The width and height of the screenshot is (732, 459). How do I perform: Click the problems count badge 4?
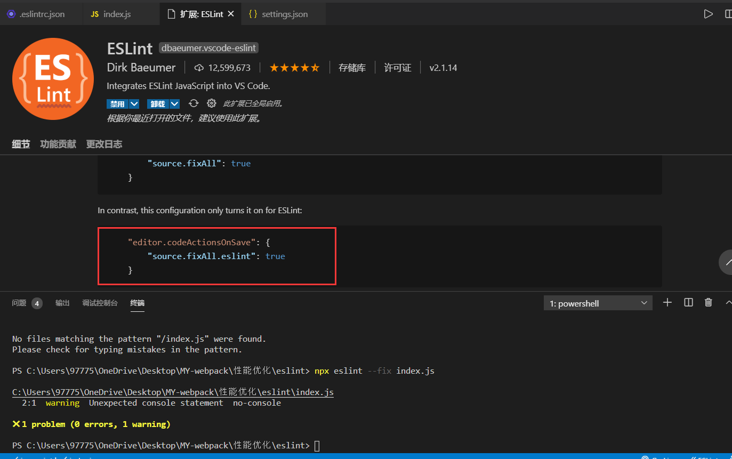[x=37, y=303]
